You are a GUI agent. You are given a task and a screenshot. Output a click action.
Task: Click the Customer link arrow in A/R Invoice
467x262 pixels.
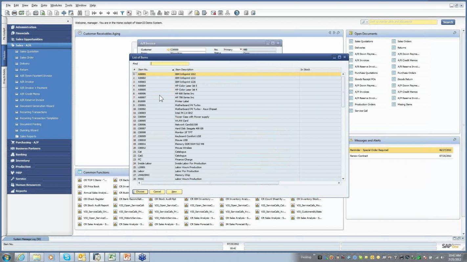pos(168,50)
